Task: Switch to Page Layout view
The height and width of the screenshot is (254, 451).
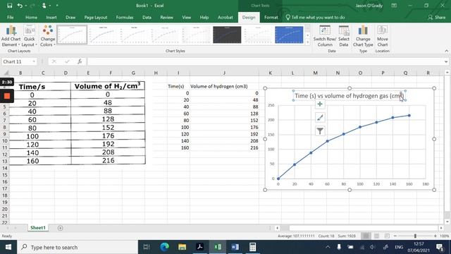Action: tap(376, 236)
